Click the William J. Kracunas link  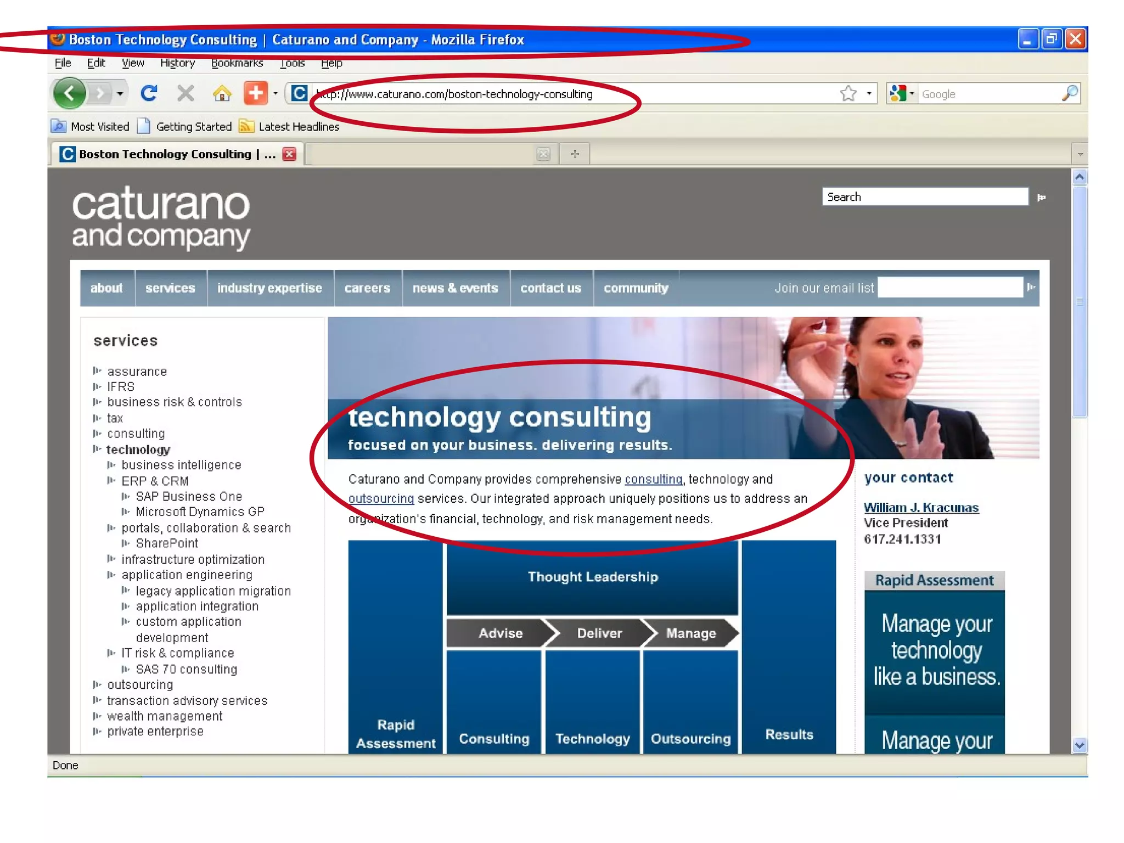click(920, 507)
